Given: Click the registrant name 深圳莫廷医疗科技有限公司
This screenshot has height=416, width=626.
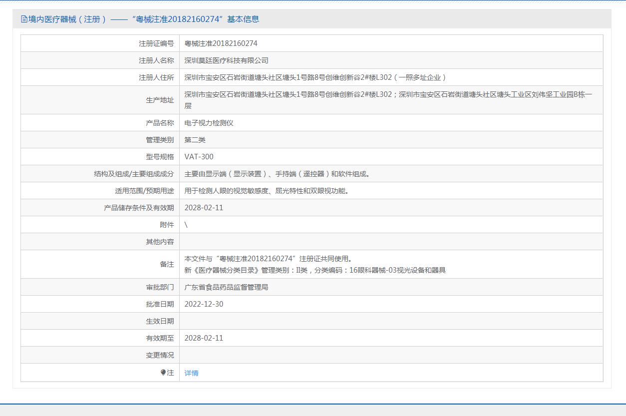Looking at the screenshot, I should click(226, 60).
